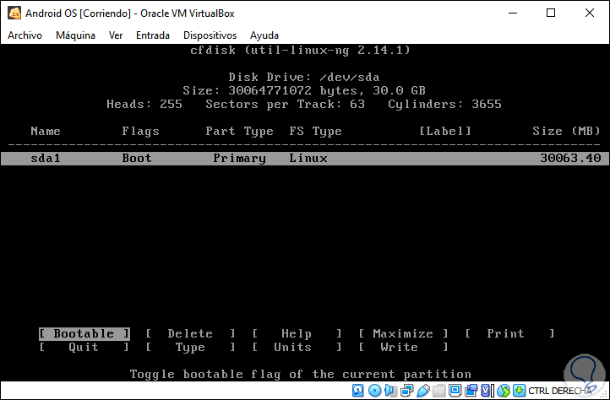The image size is (610, 400).
Task: Open the Dispositivos menu
Action: pyautogui.click(x=210, y=35)
